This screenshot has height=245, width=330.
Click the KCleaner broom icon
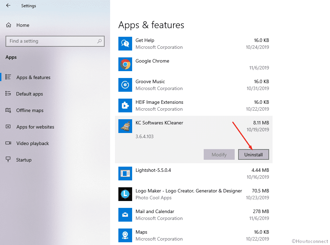coord(125,126)
